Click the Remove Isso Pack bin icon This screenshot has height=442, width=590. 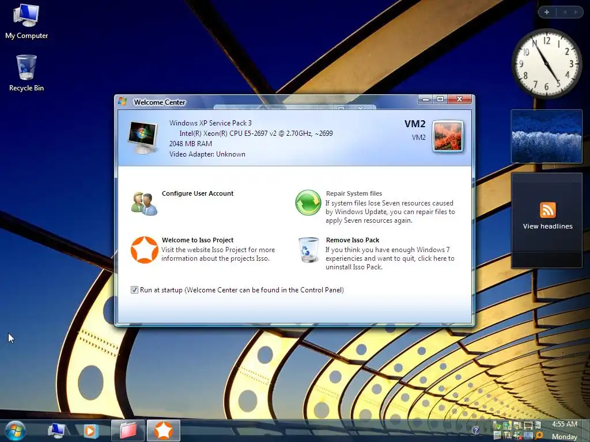[x=309, y=250]
